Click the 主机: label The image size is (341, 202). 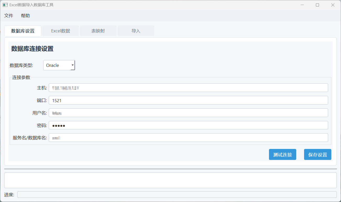pos(42,88)
